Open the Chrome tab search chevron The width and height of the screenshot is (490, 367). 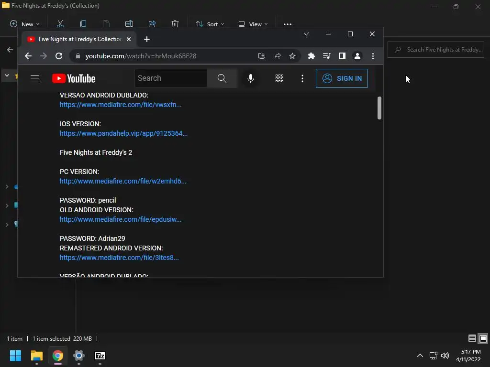coord(306,34)
